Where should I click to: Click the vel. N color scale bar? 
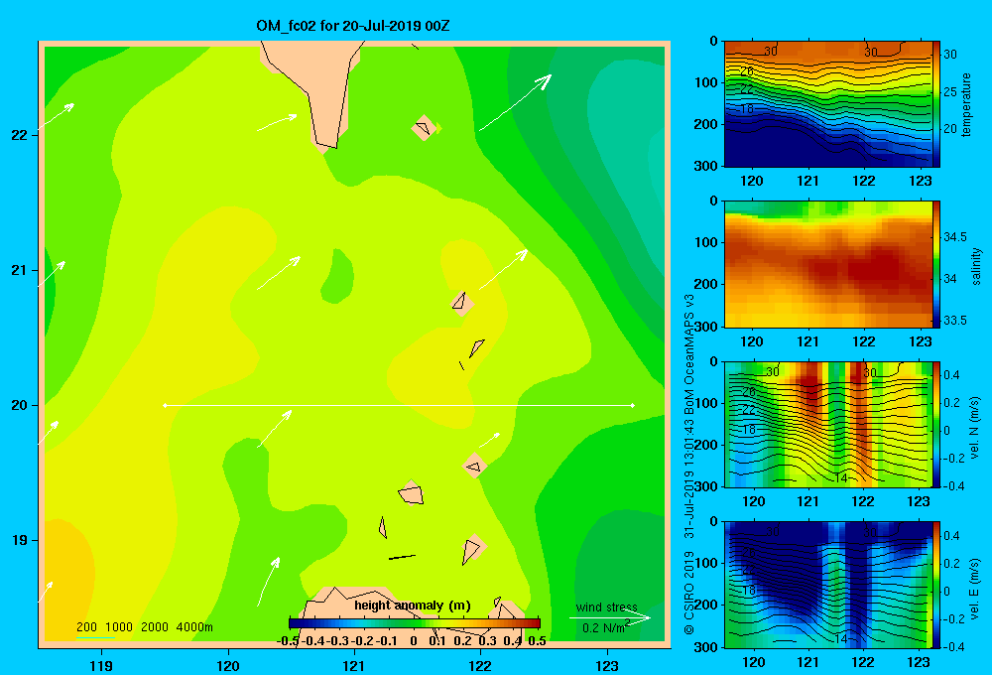pyautogui.click(x=936, y=425)
